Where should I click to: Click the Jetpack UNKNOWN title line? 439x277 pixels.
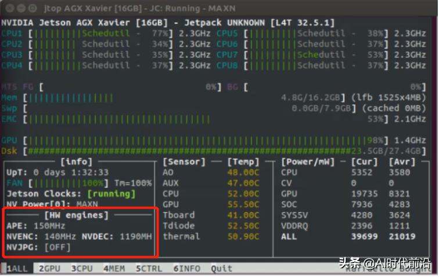pos(168,23)
